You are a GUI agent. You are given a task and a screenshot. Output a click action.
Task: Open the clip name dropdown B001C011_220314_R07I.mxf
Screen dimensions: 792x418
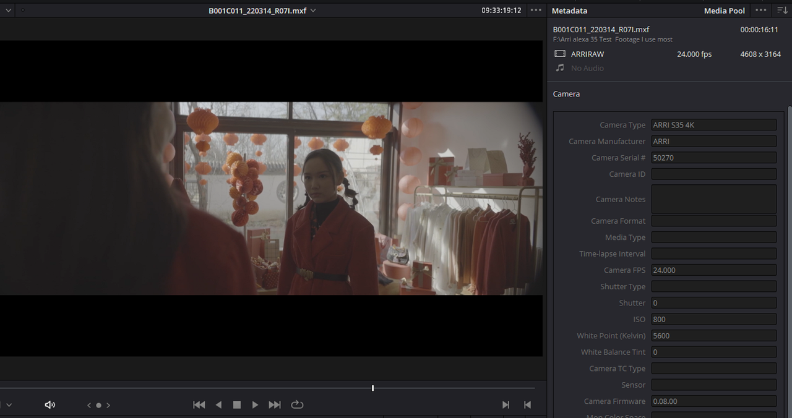[x=262, y=11]
